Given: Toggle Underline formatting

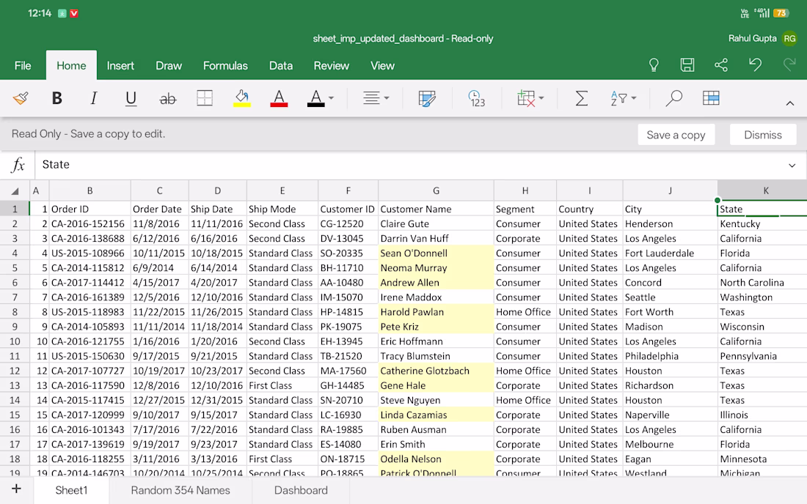Looking at the screenshot, I should pyautogui.click(x=131, y=98).
